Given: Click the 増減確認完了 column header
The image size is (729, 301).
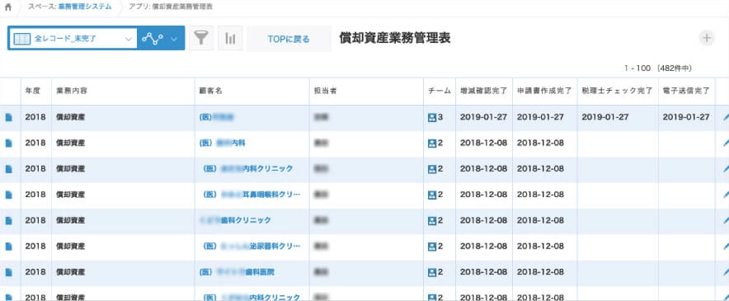Looking at the screenshot, I should click(x=483, y=92).
